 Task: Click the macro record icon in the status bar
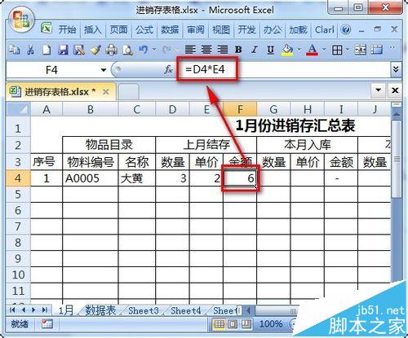tap(47, 323)
